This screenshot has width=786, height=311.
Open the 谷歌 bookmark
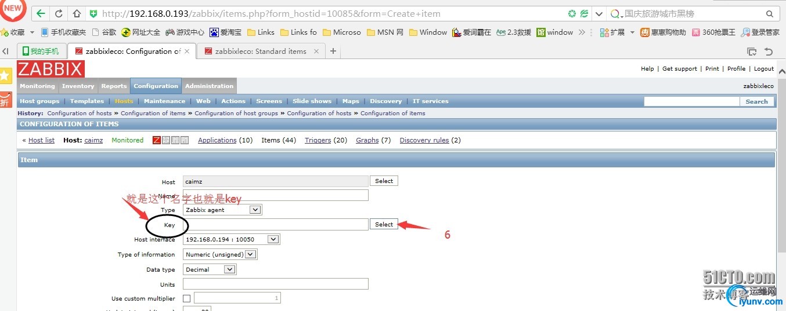tap(104, 32)
